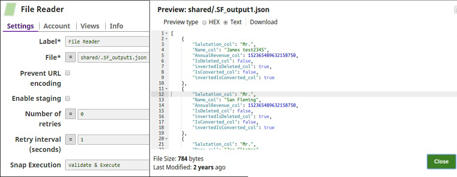Enable staging checkbox
457x177 pixels.
[68, 98]
